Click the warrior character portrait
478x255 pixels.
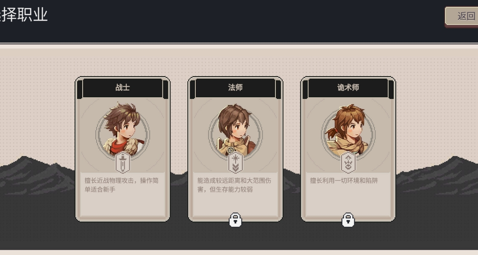coord(122,130)
